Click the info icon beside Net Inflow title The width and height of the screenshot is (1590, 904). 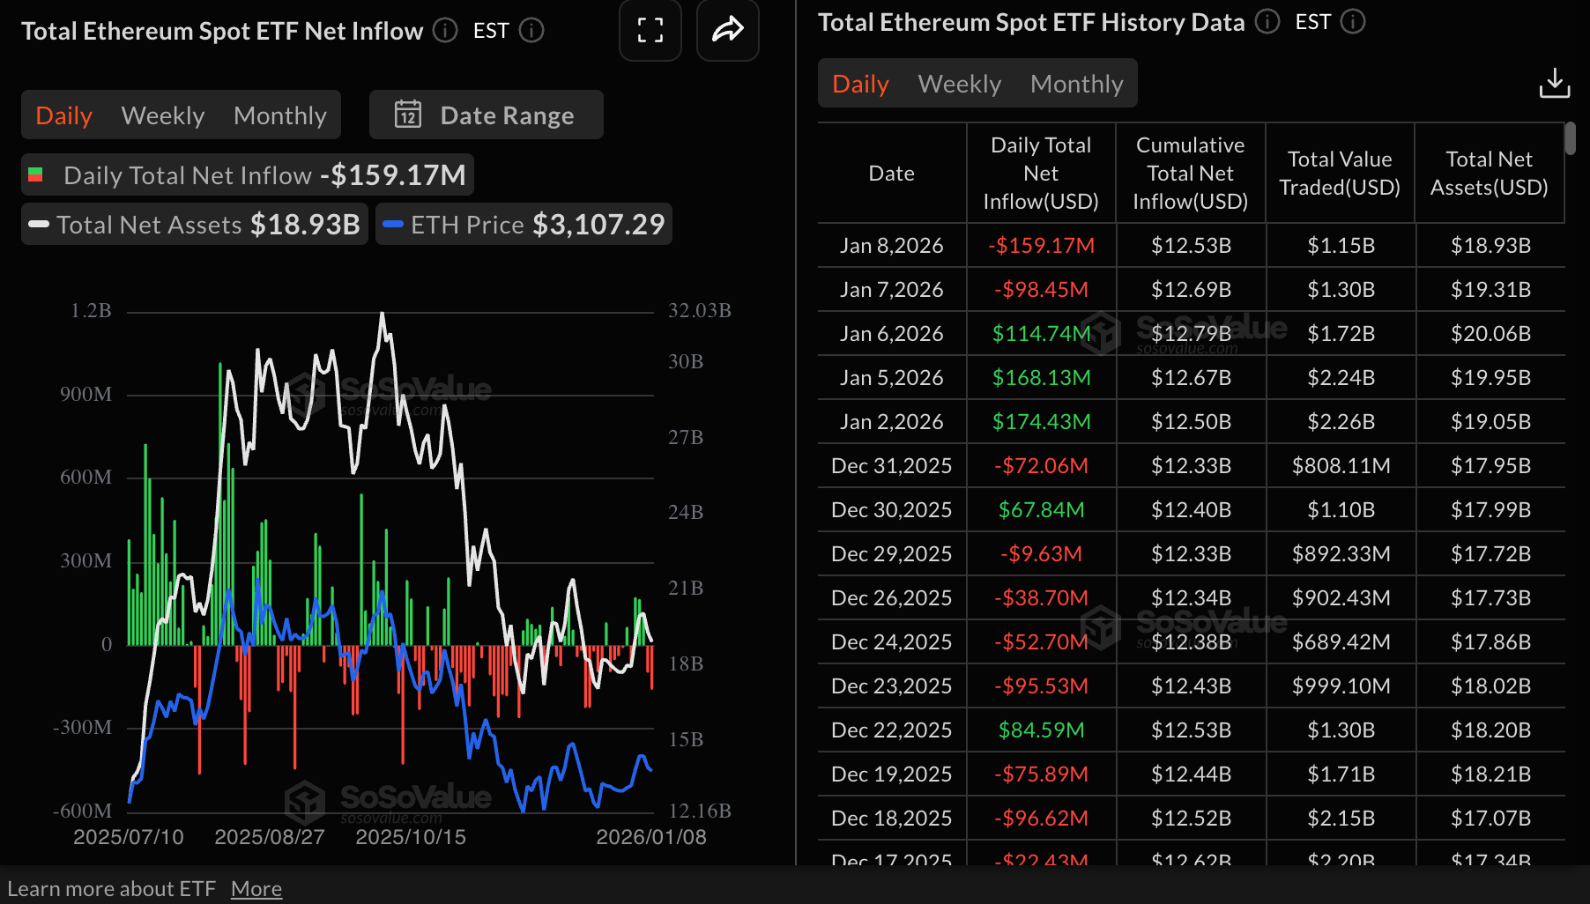445,31
